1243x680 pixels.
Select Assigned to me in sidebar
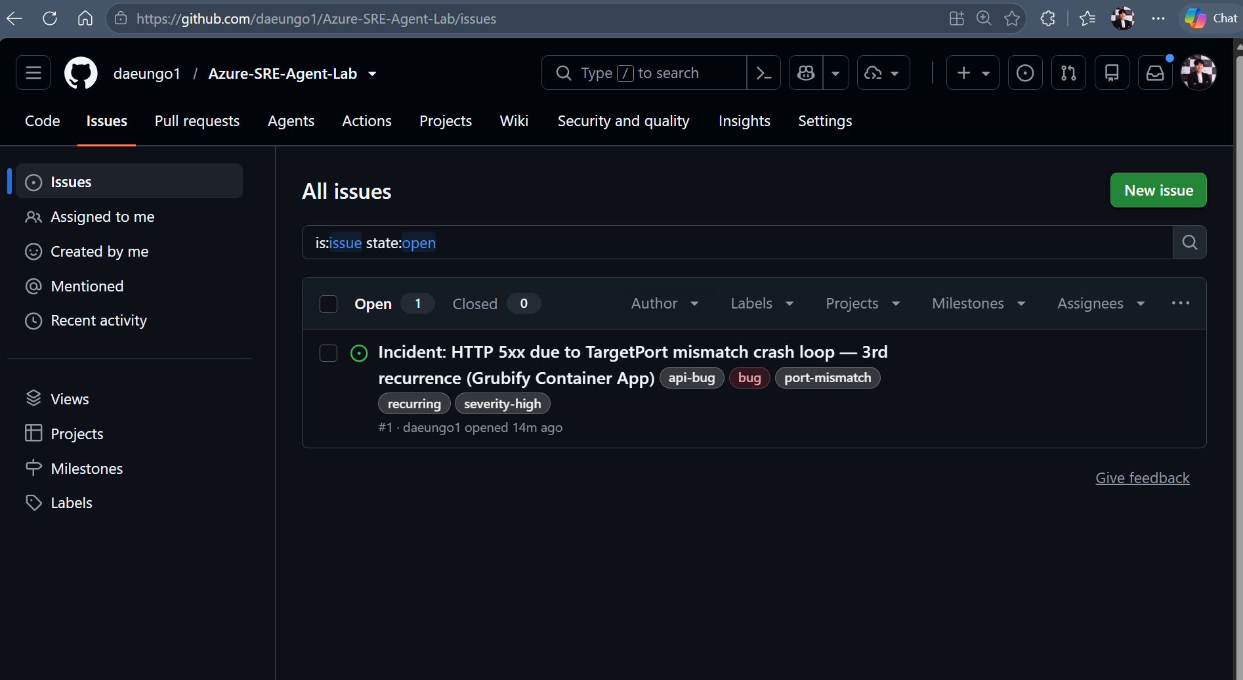[129, 217]
